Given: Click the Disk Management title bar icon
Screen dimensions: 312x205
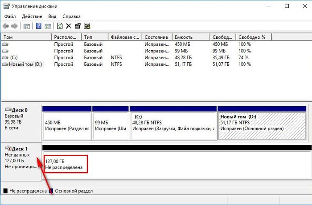Looking at the screenshot, I should (6, 6).
